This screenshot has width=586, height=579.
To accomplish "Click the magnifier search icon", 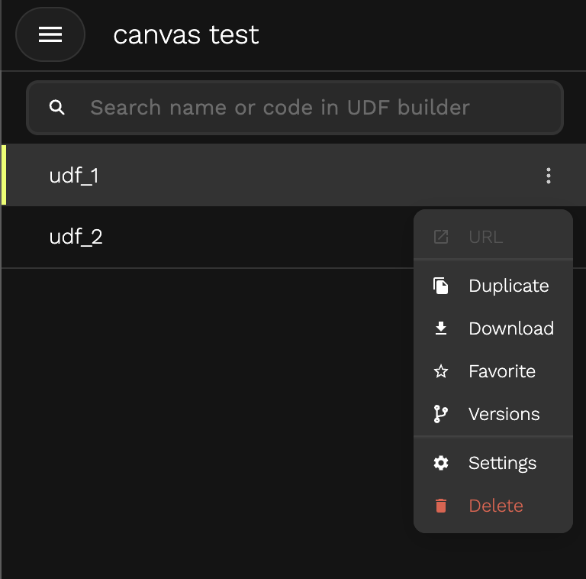I will pyautogui.click(x=56, y=108).
